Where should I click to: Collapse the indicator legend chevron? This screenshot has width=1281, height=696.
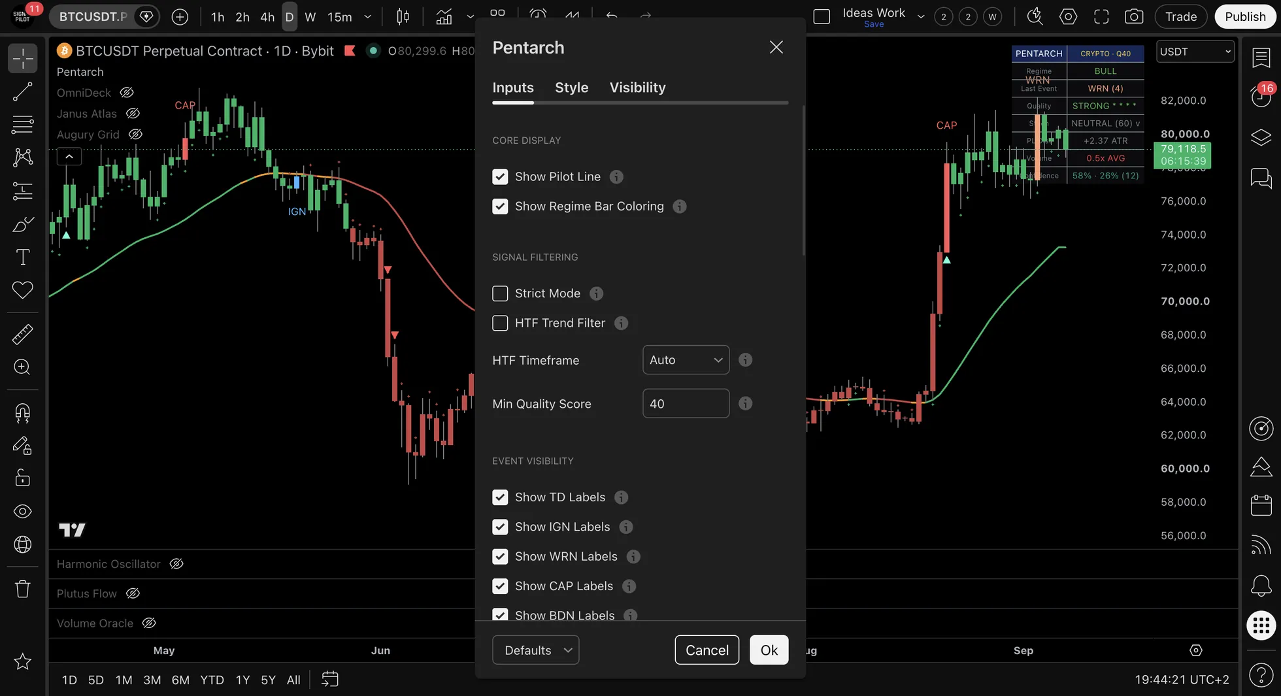pyautogui.click(x=69, y=156)
